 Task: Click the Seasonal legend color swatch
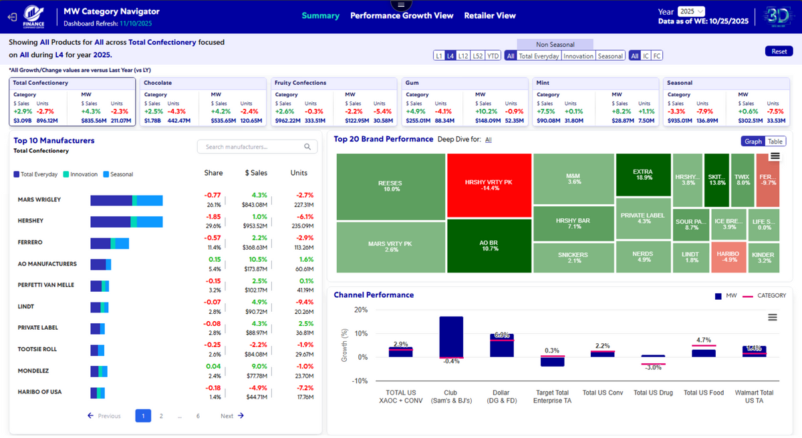click(x=106, y=174)
